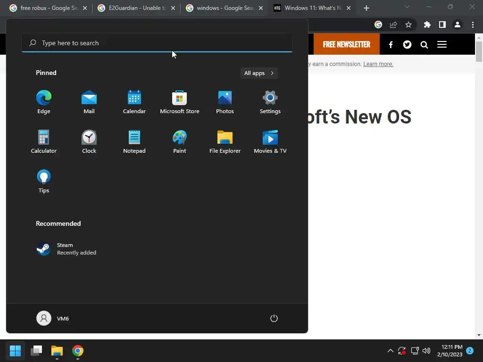
Task: Share this page from Chrome toolbar
Action: [393, 25]
